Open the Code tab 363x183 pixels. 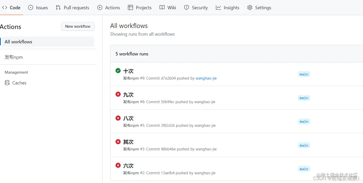(x=11, y=8)
